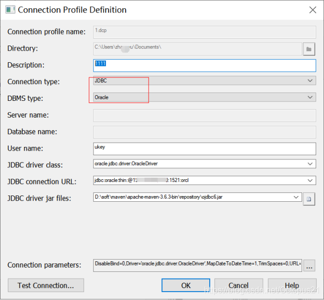Open connection parameters ellipsis button

point(309,266)
